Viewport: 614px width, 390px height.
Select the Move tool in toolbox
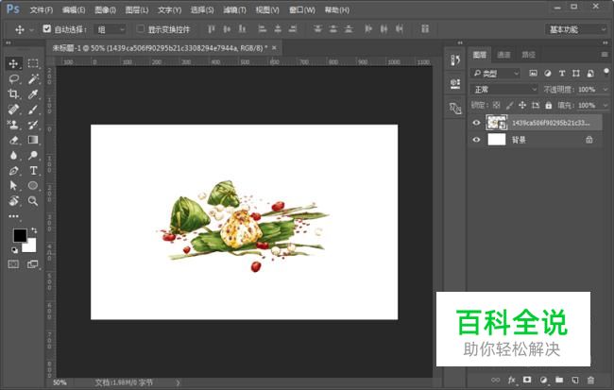coord(13,63)
